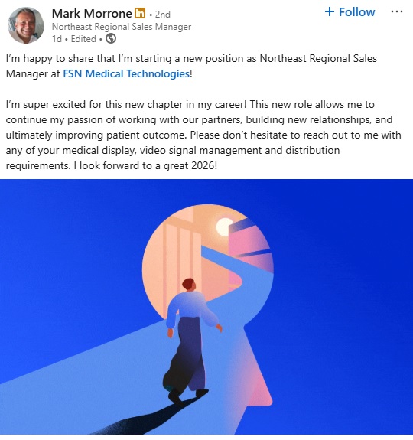
Task: Open the three-dot post options menu
Action: click(397, 11)
